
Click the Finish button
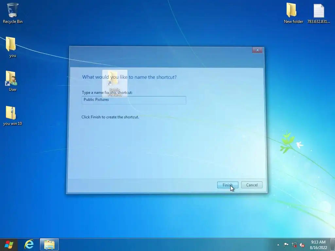[228, 185]
